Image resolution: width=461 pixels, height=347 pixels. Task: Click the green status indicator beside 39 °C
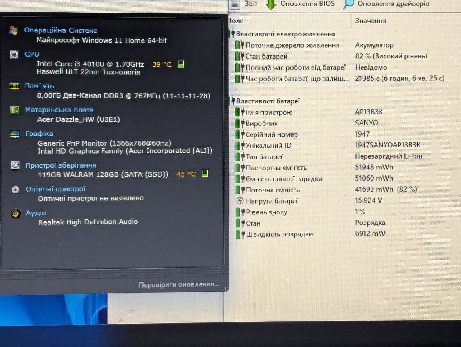(181, 64)
